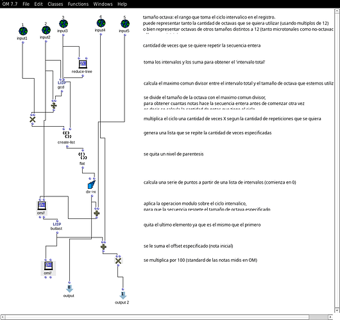Viewport: 340px width, 320px height.
Task: Select the input4 globe box
Action: pos(101,23)
